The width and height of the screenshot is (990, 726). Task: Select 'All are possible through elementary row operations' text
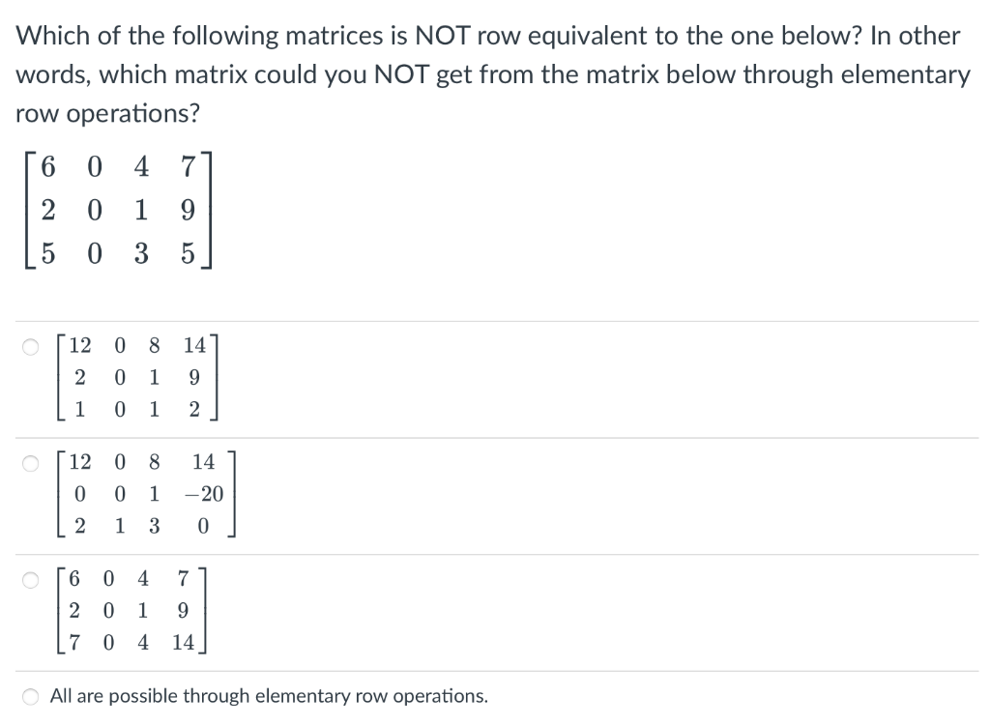point(268,696)
